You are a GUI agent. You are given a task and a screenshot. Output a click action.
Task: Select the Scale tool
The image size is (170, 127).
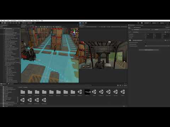coord(11,23)
